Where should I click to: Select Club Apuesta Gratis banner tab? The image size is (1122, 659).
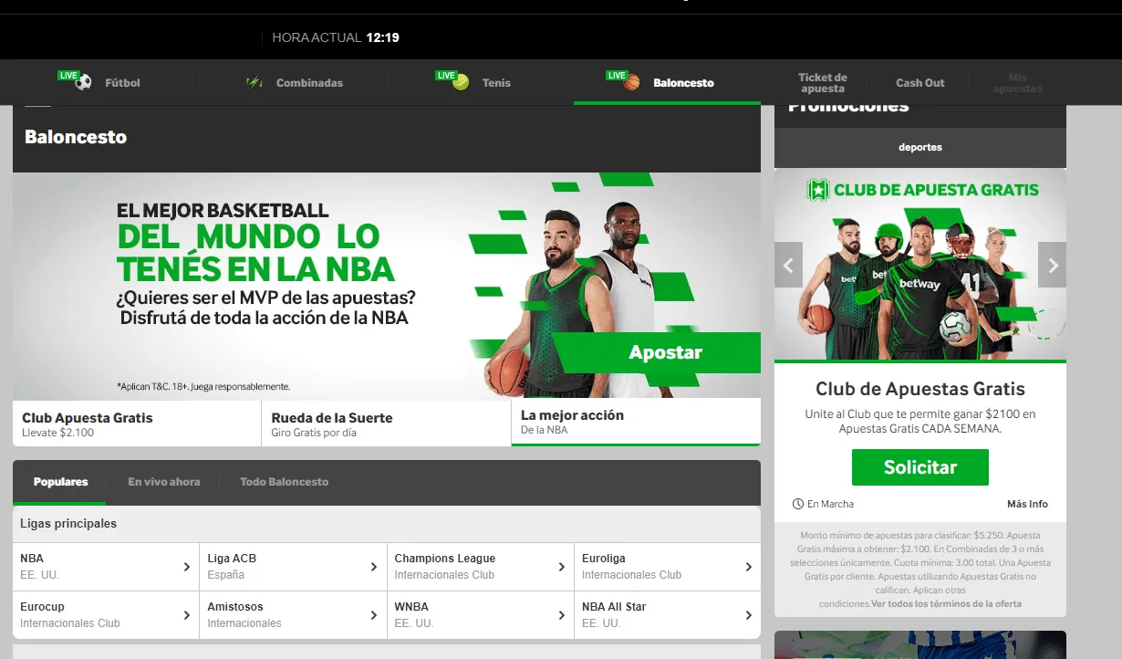pos(137,424)
